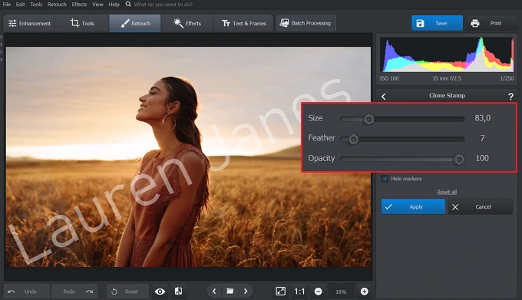This screenshot has width=522, height=300.
Task: Toggle the eye preview original icon
Action: (160, 292)
